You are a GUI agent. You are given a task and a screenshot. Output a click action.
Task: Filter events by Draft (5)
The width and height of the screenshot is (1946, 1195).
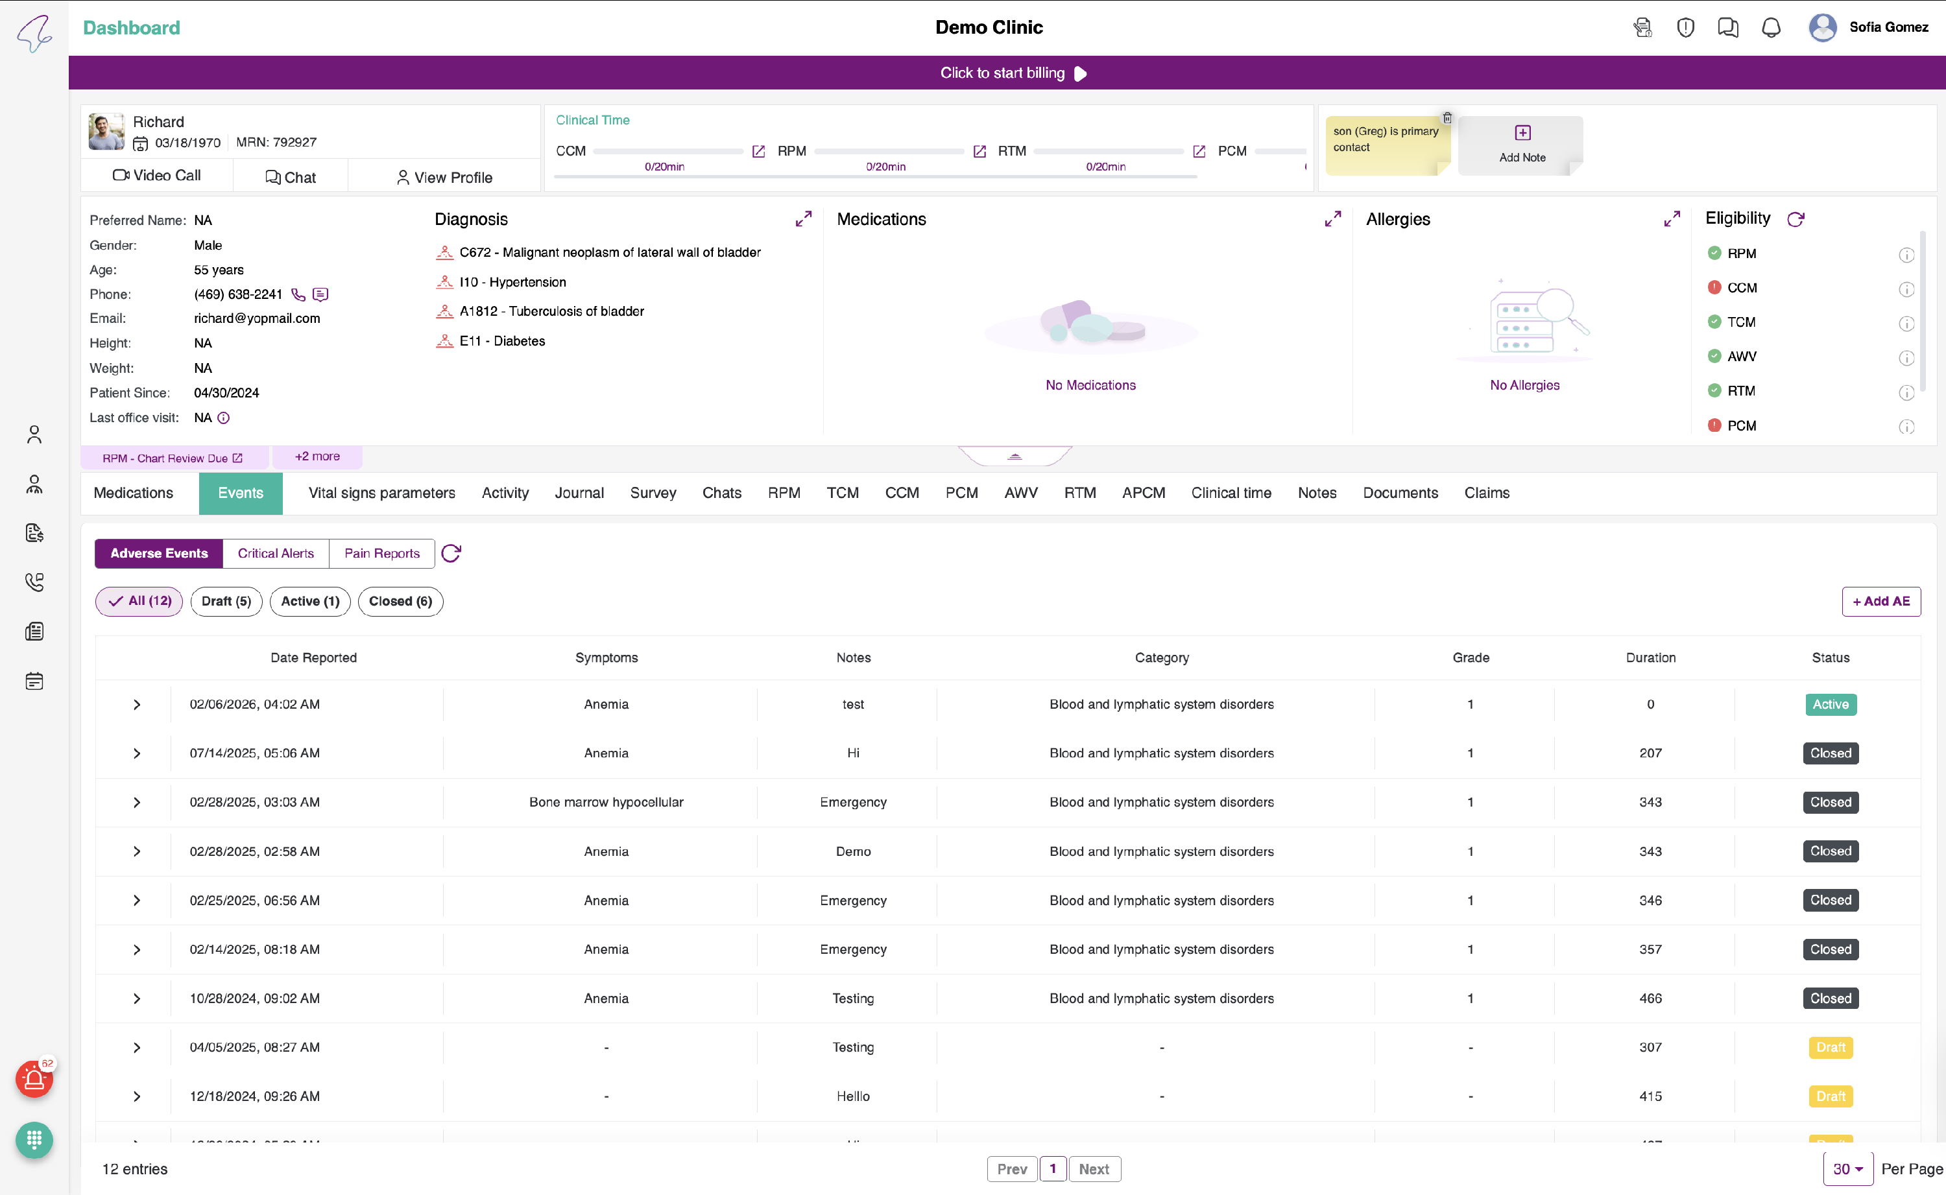click(x=226, y=602)
